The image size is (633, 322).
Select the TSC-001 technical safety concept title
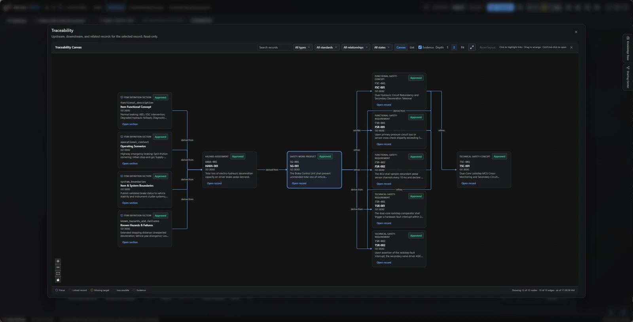[x=464, y=166]
